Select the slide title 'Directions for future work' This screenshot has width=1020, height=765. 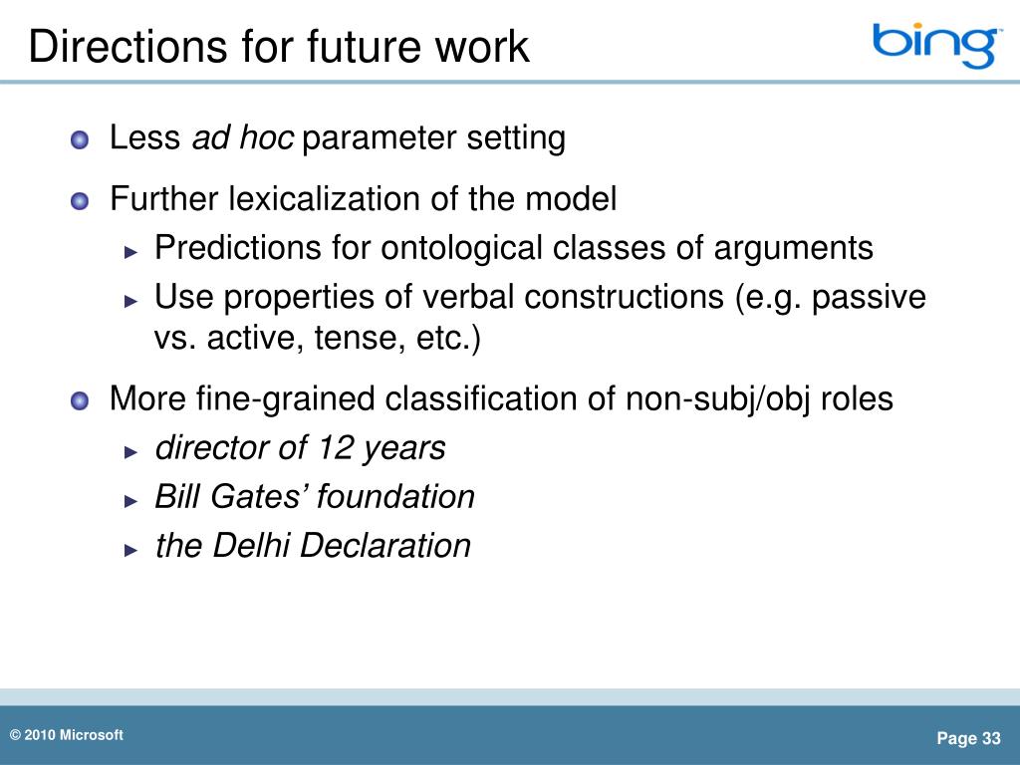(279, 46)
